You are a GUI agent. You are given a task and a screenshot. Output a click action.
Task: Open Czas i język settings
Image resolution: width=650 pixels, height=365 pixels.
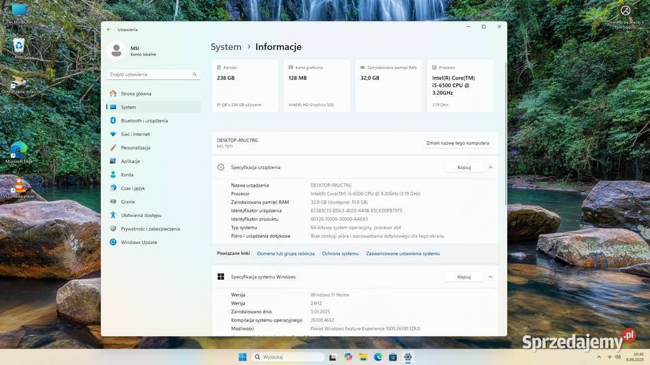tap(154, 189)
